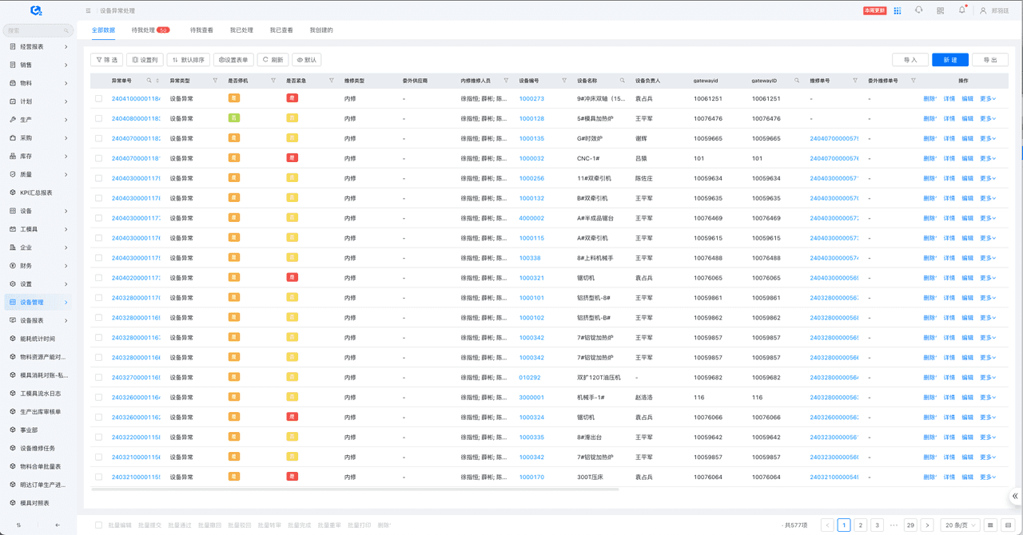The width and height of the screenshot is (1023, 535).
Task: Click filter icon in 是否停机 column header
Action: [x=273, y=81]
